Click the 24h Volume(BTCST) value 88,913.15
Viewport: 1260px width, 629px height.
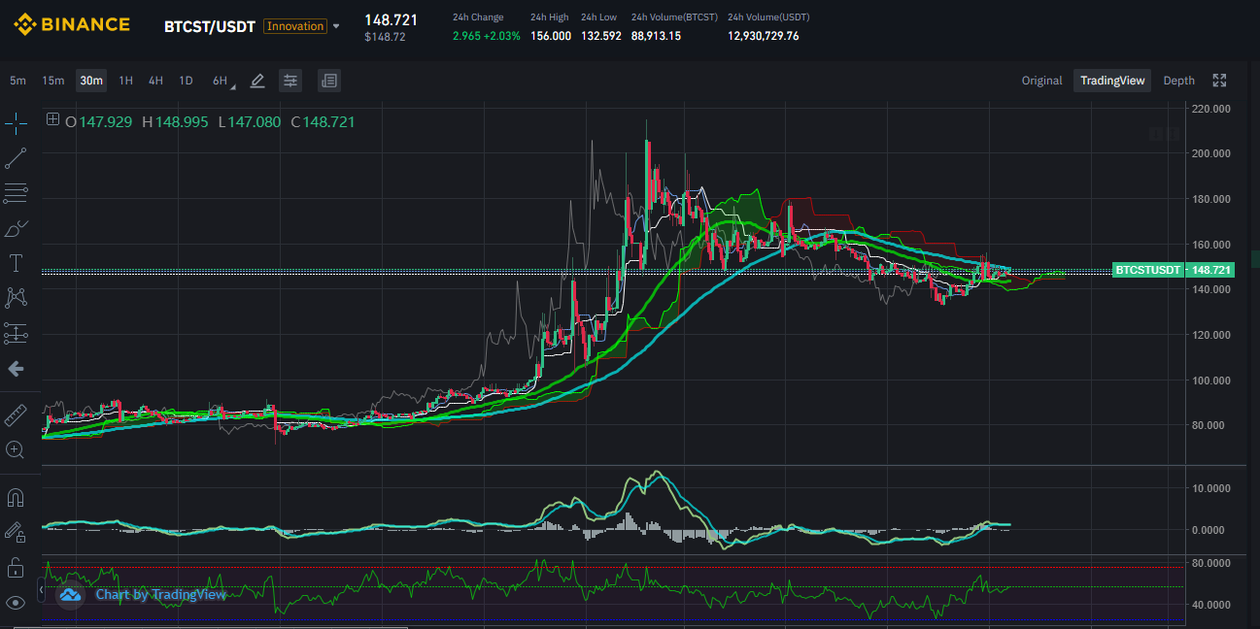[x=656, y=36]
